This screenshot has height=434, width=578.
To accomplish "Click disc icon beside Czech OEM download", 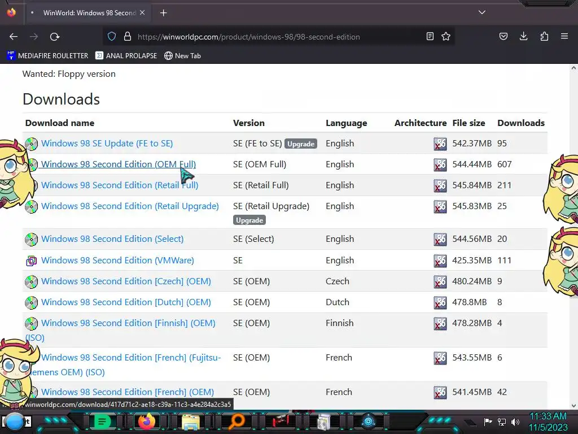I will point(32,282).
